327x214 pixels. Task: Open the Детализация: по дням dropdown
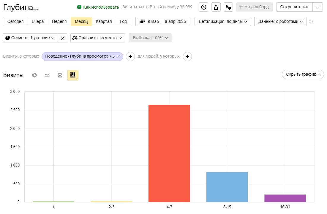[x=223, y=22]
